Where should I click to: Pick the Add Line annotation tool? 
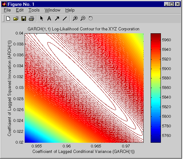point(65,19)
